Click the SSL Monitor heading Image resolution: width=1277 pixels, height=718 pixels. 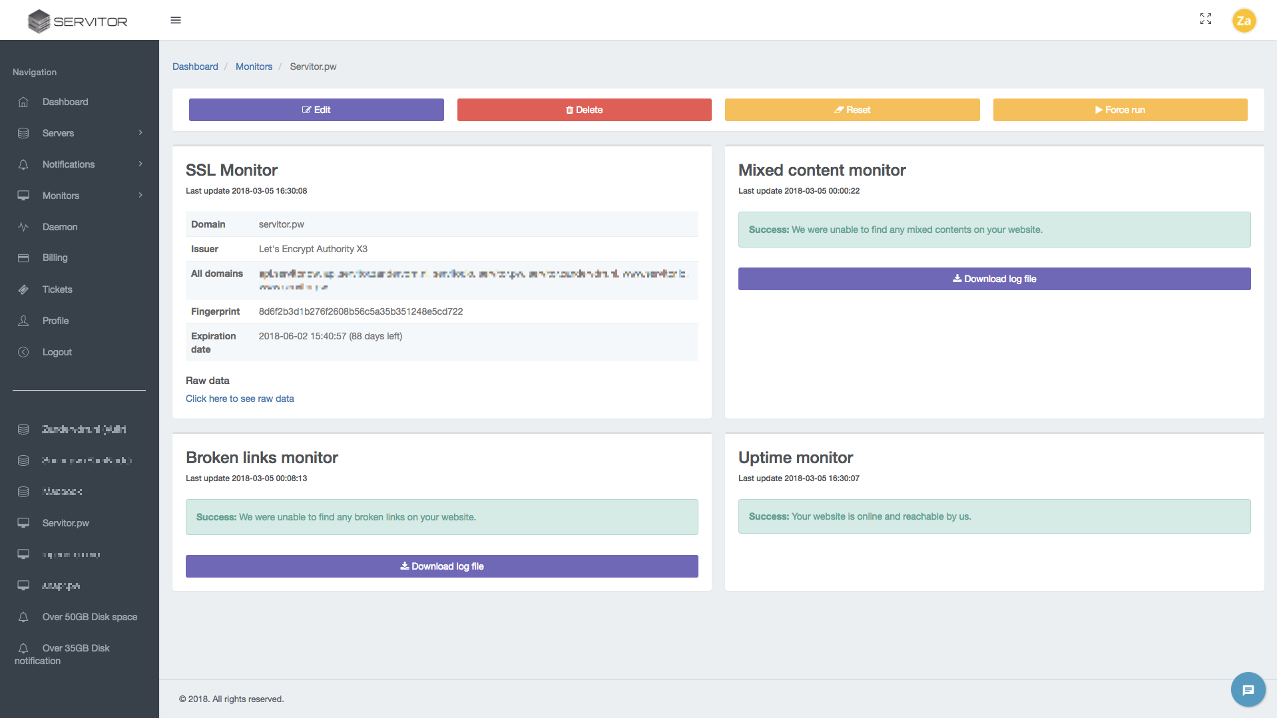[x=231, y=170]
